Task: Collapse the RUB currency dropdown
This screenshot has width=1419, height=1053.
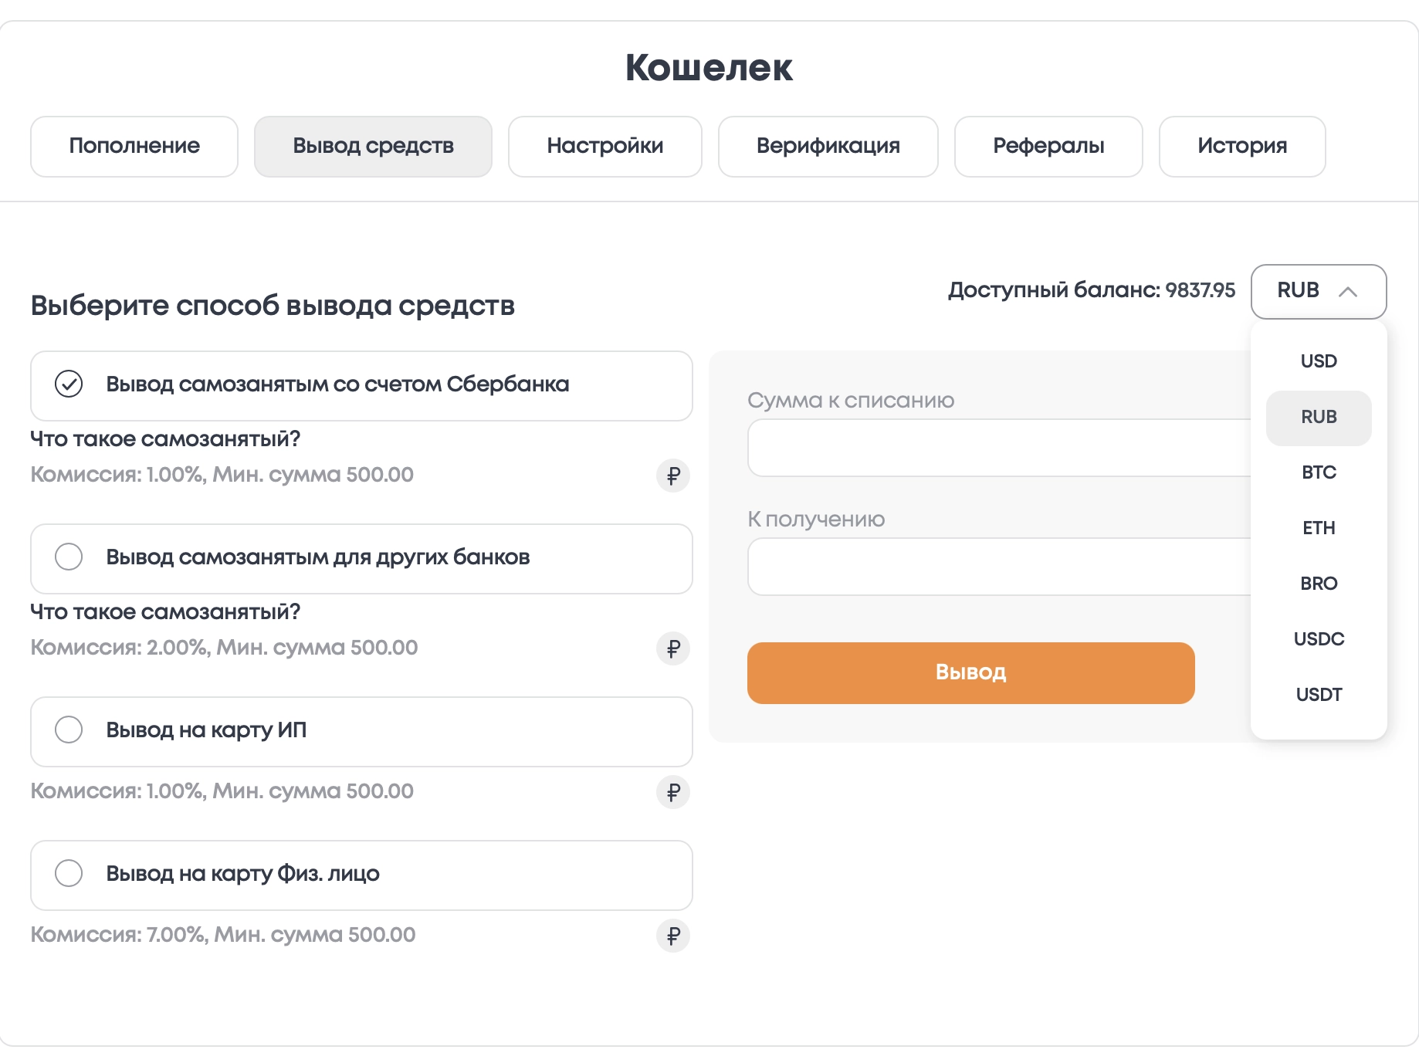Action: pos(1318,291)
